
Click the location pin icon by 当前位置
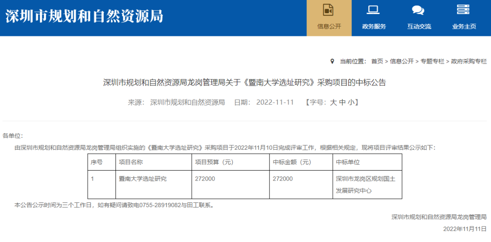tap(332, 61)
